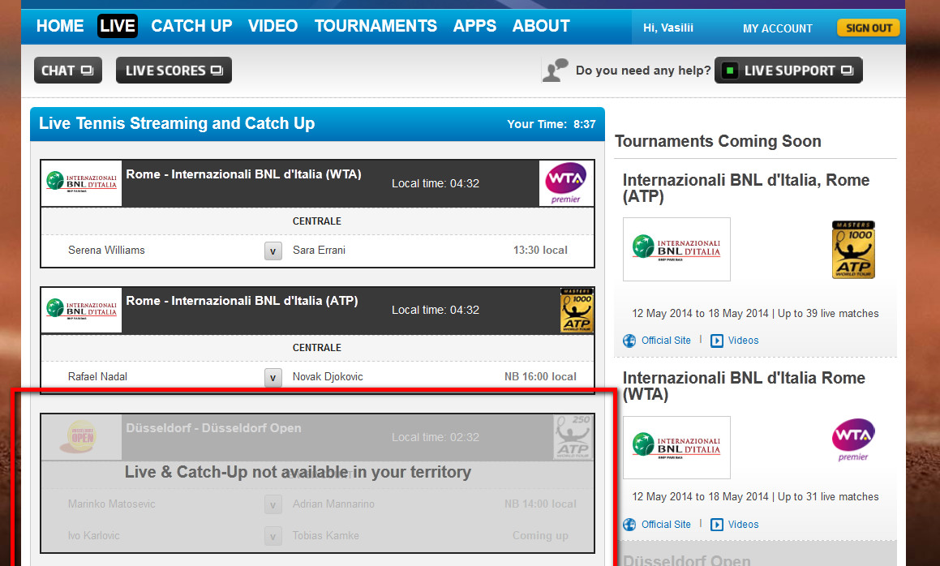Select Serena Williams player name

[x=106, y=250]
